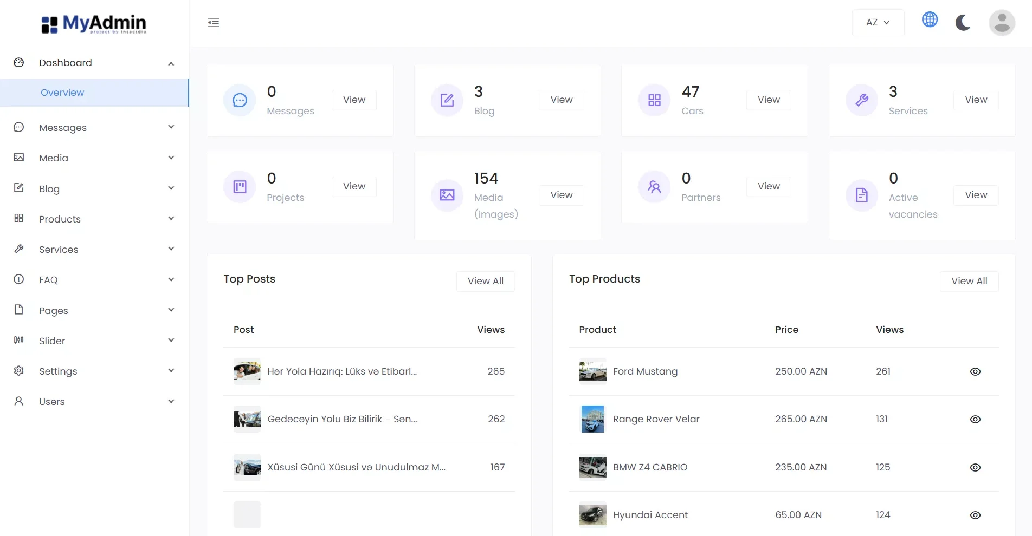Click eye icon for Range Rover Velar
The width and height of the screenshot is (1032, 536).
point(975,420)
